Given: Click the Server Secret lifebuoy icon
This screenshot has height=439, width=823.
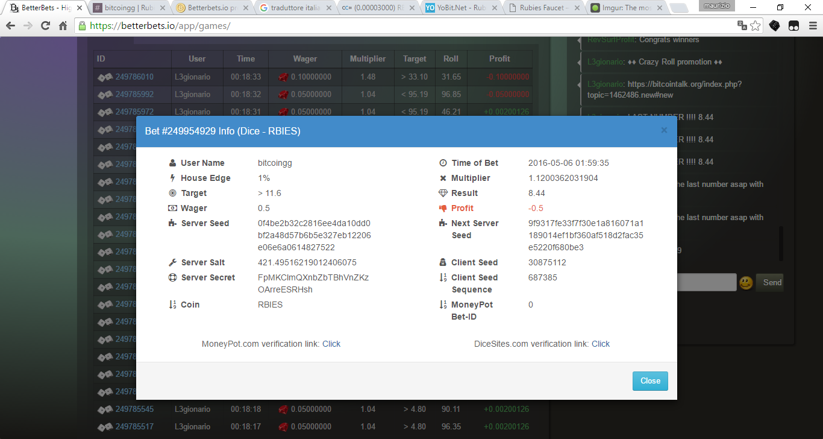Looking at the screenshot, I should click(x=173, y=277).
